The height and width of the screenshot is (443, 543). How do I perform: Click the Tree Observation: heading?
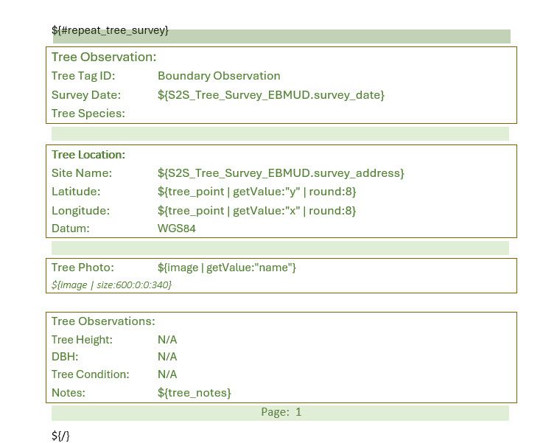point(104,57)
